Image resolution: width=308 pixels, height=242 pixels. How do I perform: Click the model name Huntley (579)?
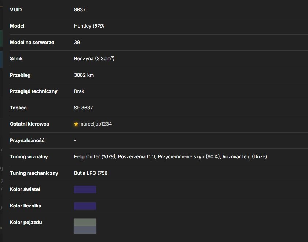tap(89, 26)
